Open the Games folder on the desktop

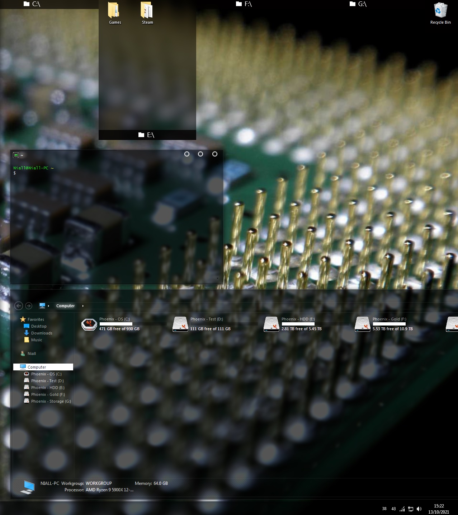(x=114, y=13)
